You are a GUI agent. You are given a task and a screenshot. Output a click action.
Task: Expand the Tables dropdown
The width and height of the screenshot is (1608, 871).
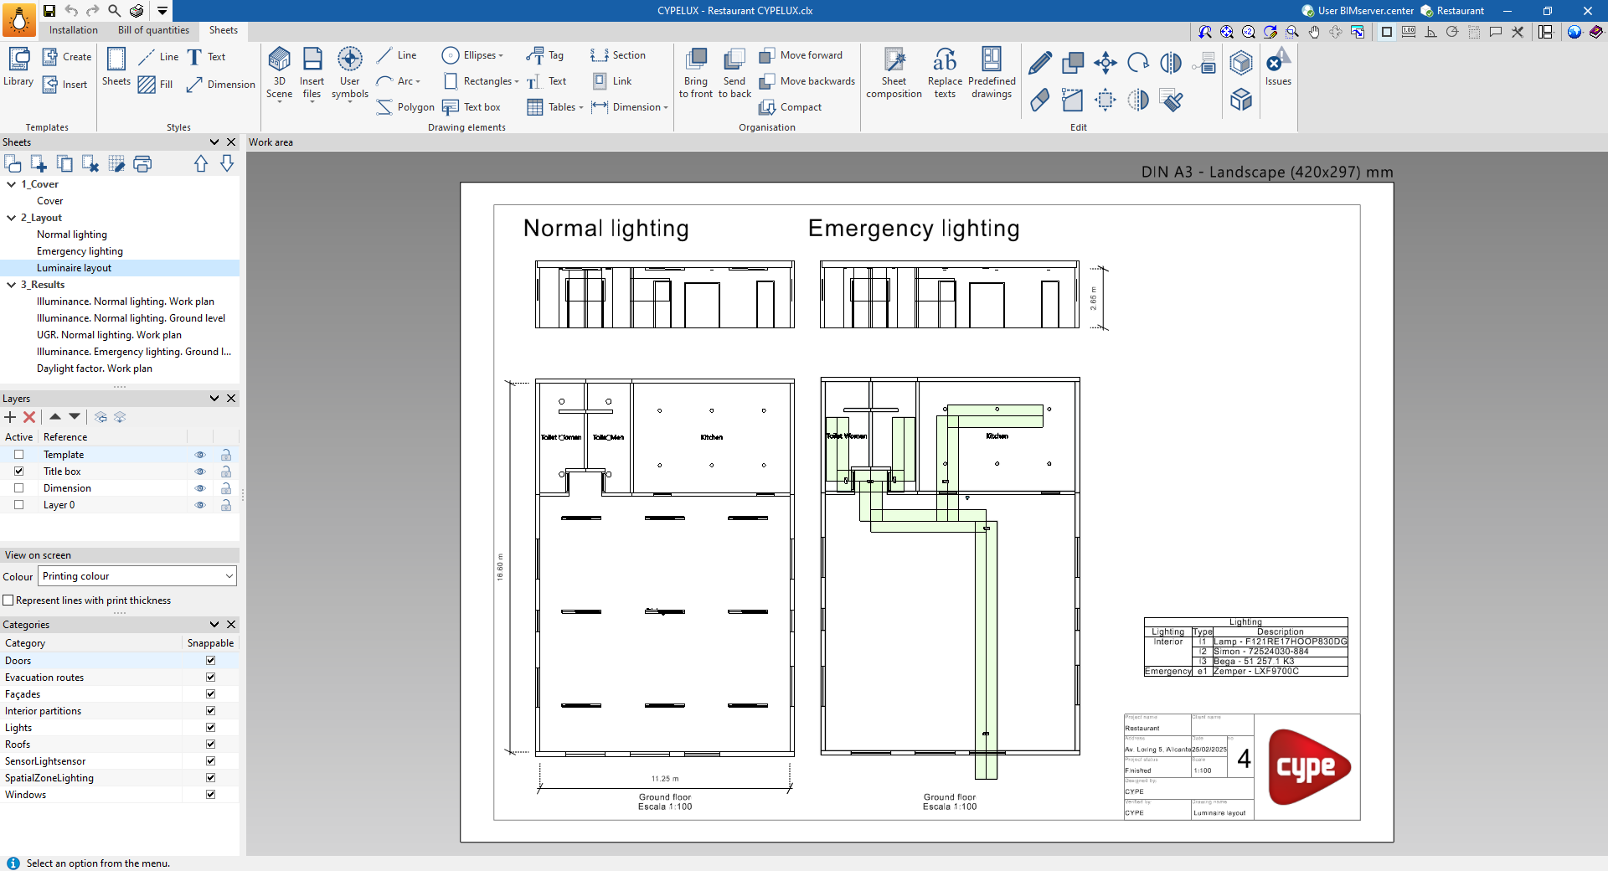[580, 107]
